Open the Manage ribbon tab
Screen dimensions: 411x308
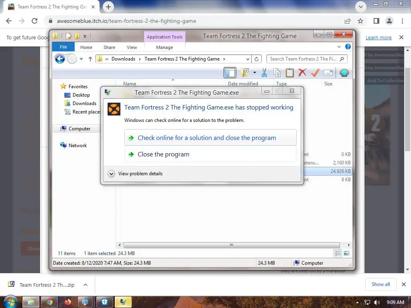tap(165, 47)
